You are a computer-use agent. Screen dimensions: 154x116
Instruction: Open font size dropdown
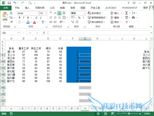tap(46, 13)
